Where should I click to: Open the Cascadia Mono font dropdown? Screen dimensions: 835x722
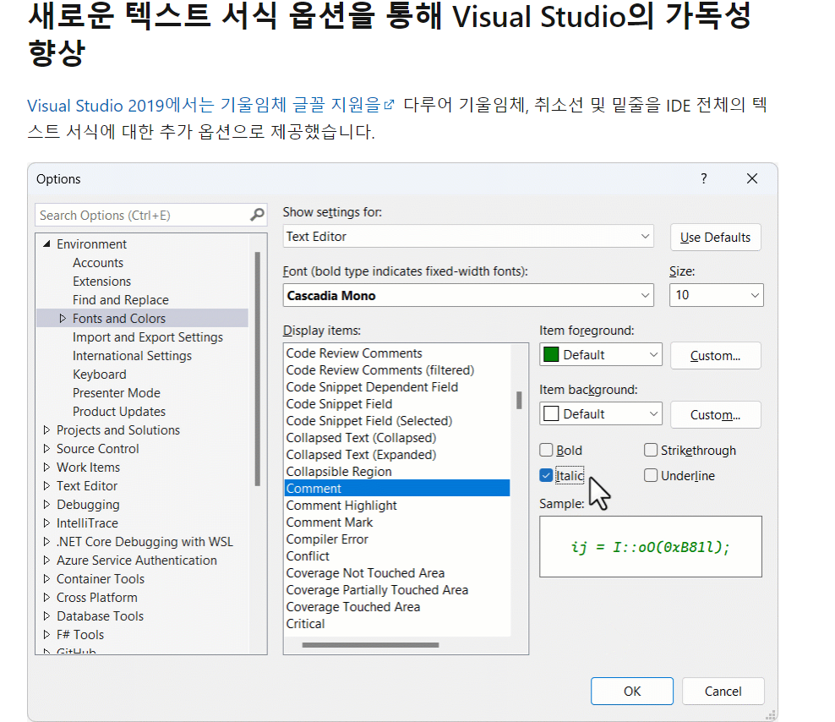(468, 295)
